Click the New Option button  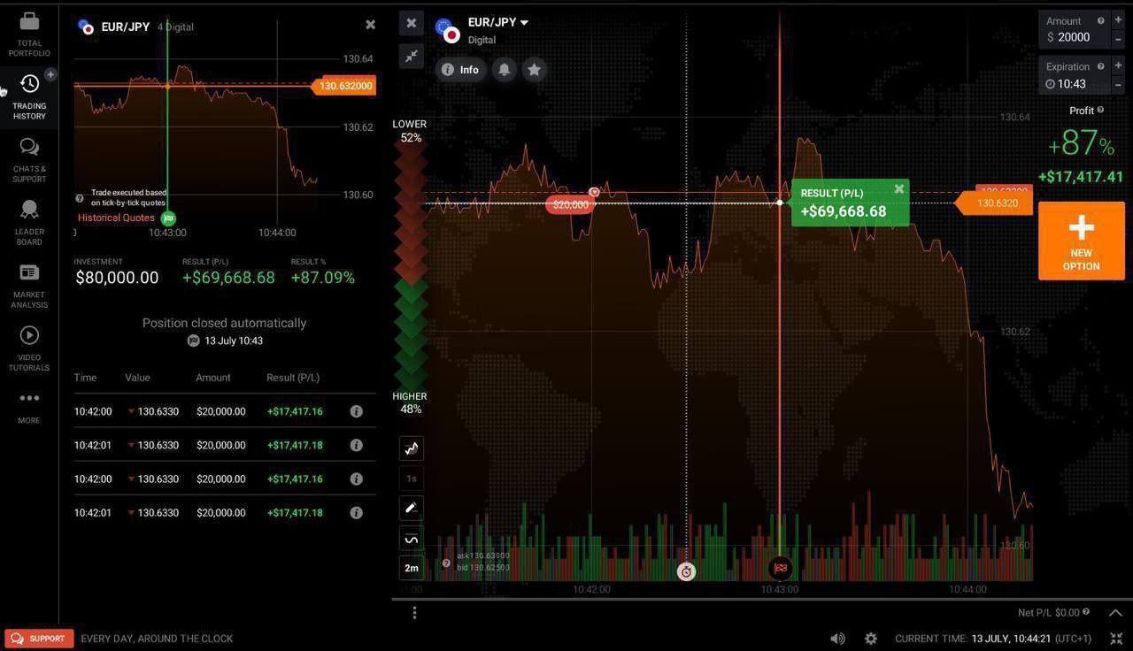[1081, 241]
